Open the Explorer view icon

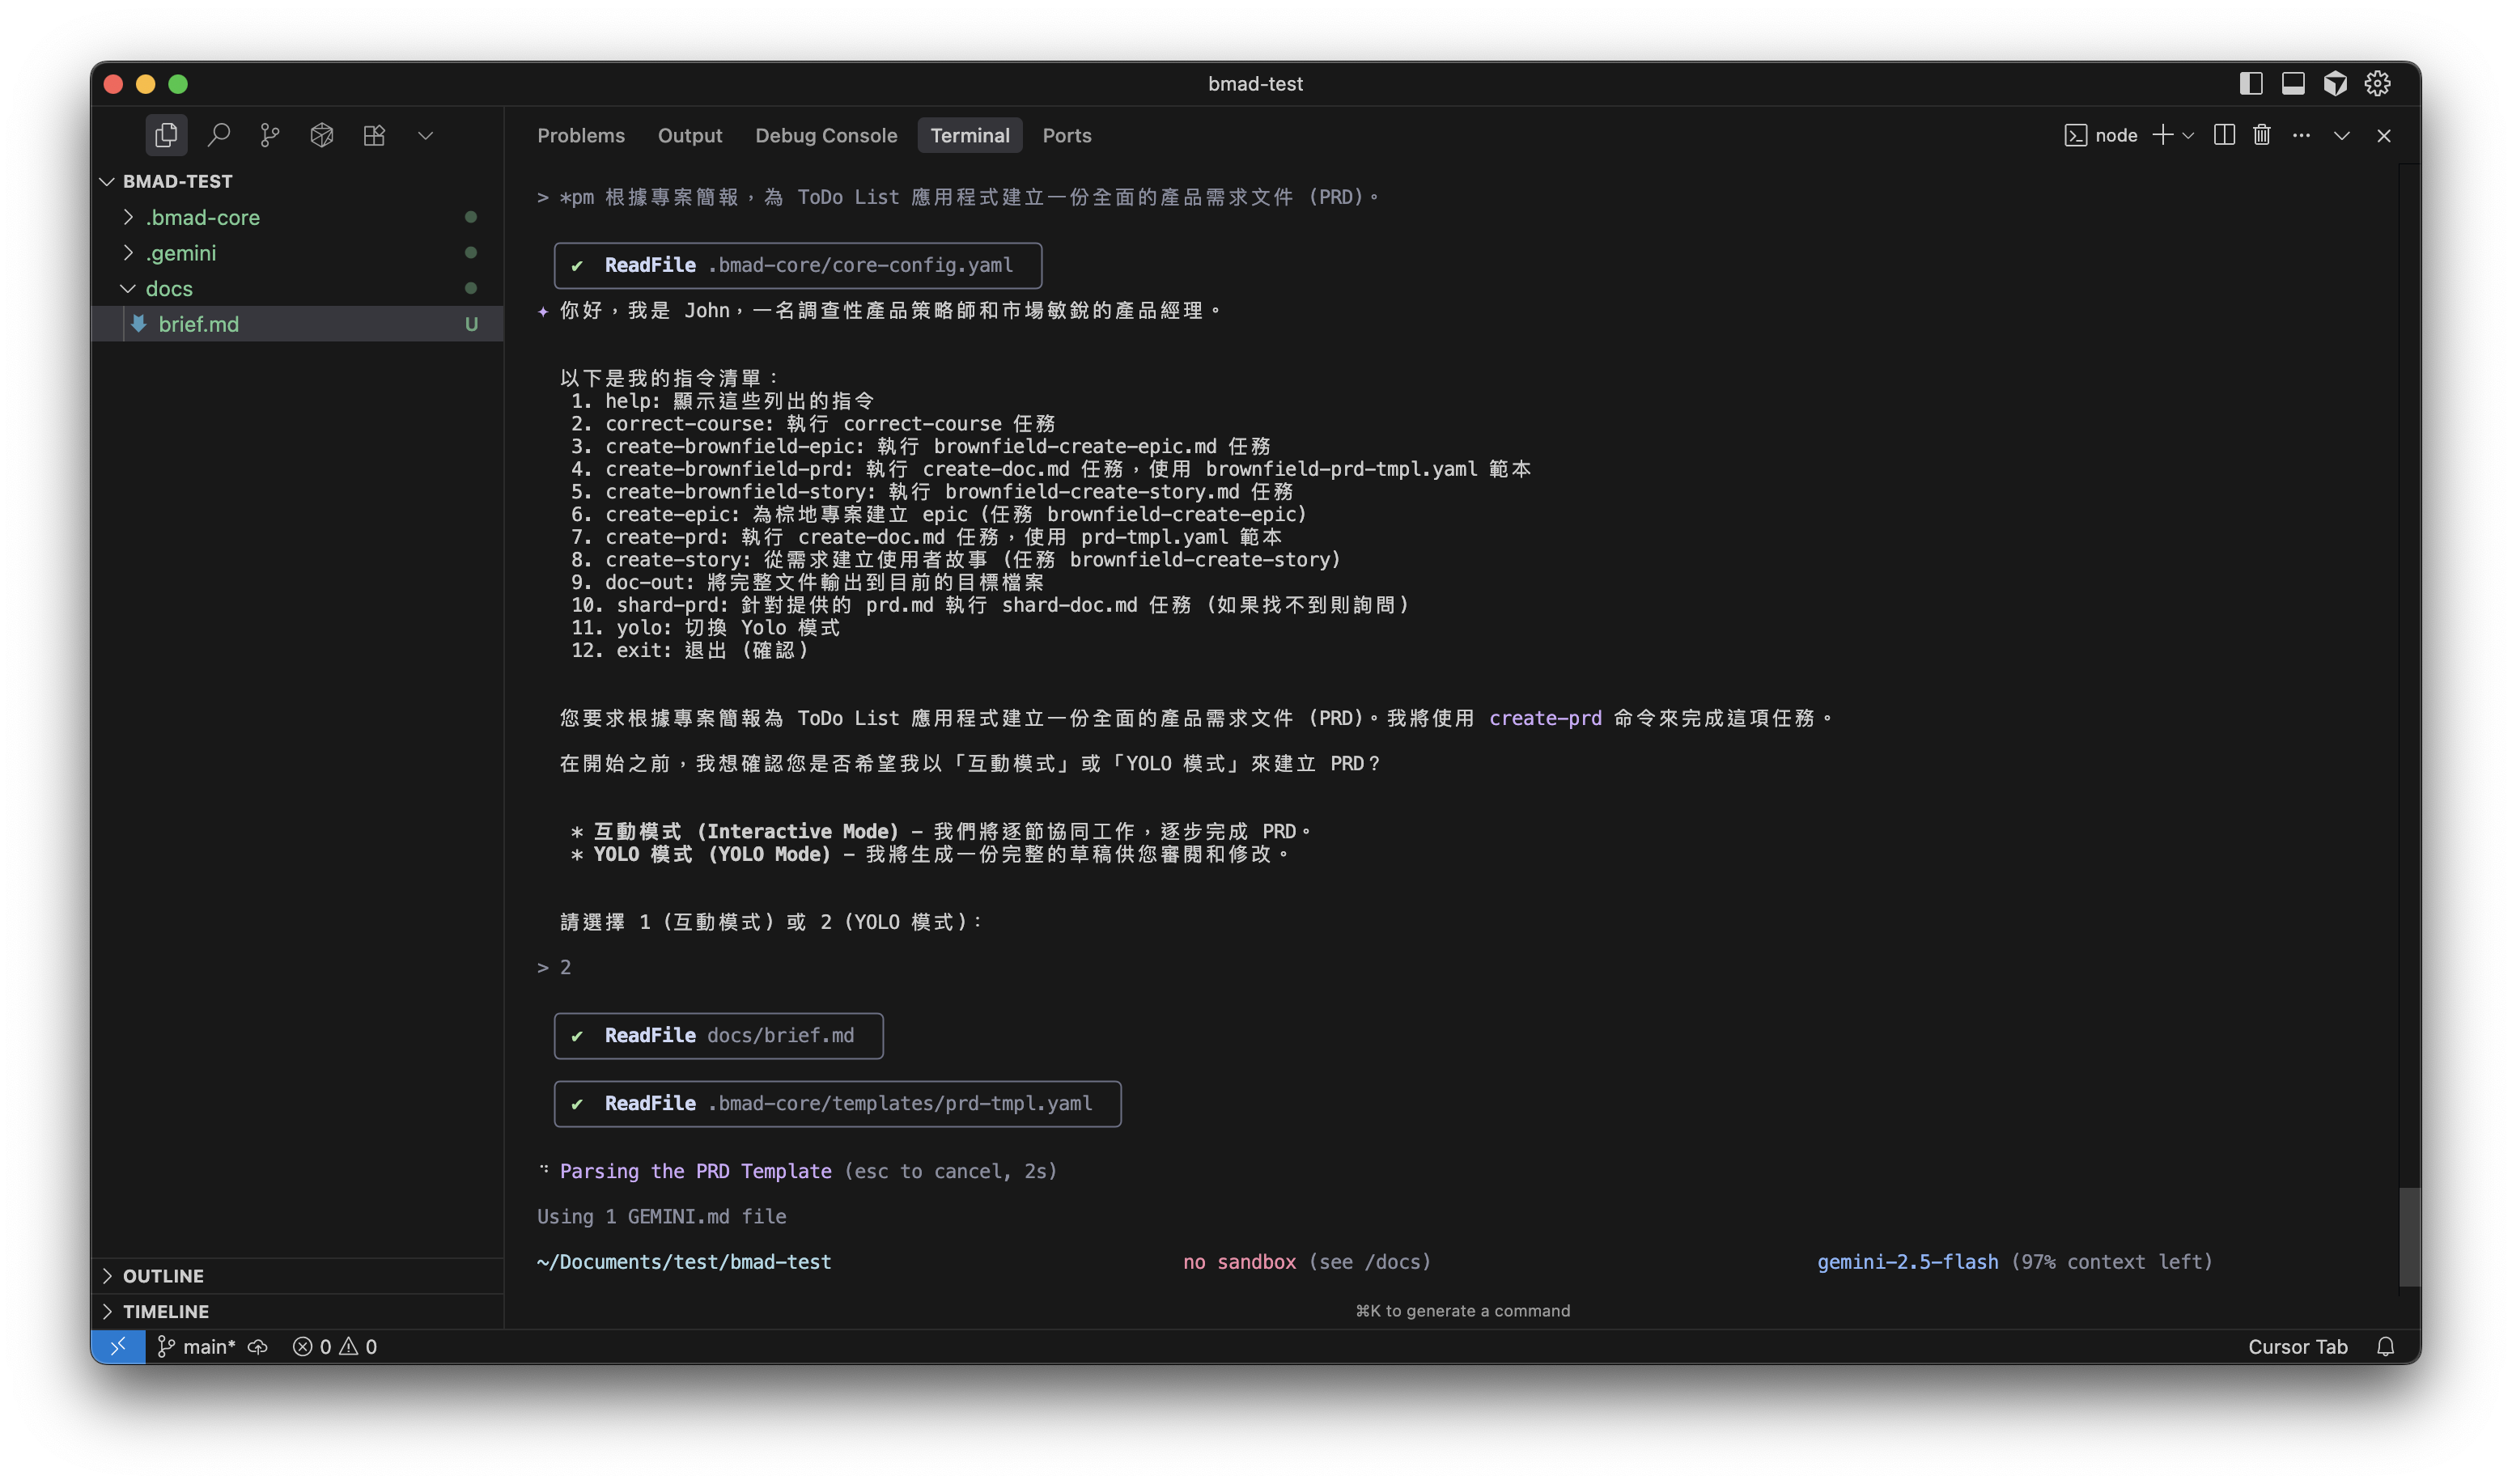(166, 135)
